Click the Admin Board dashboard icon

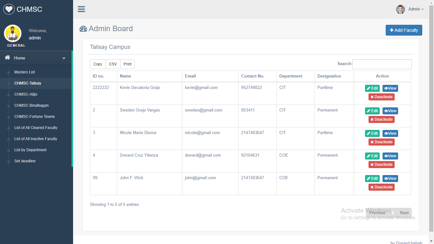click(x=83, y=29)
